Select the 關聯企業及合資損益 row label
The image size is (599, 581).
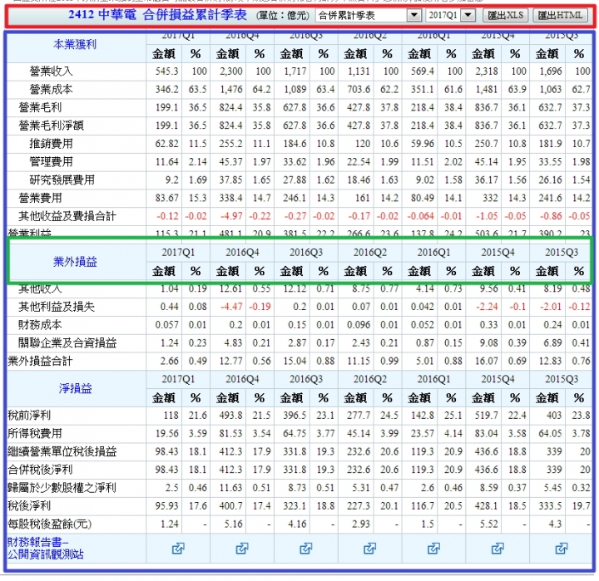coord(67,342)
